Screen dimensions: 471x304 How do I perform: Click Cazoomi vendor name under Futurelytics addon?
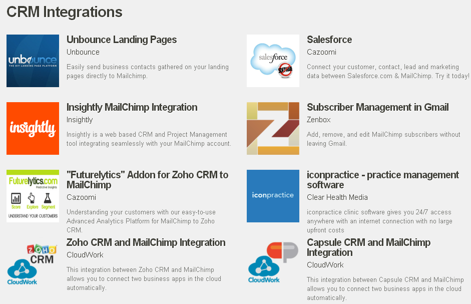(x=82, y=197)
